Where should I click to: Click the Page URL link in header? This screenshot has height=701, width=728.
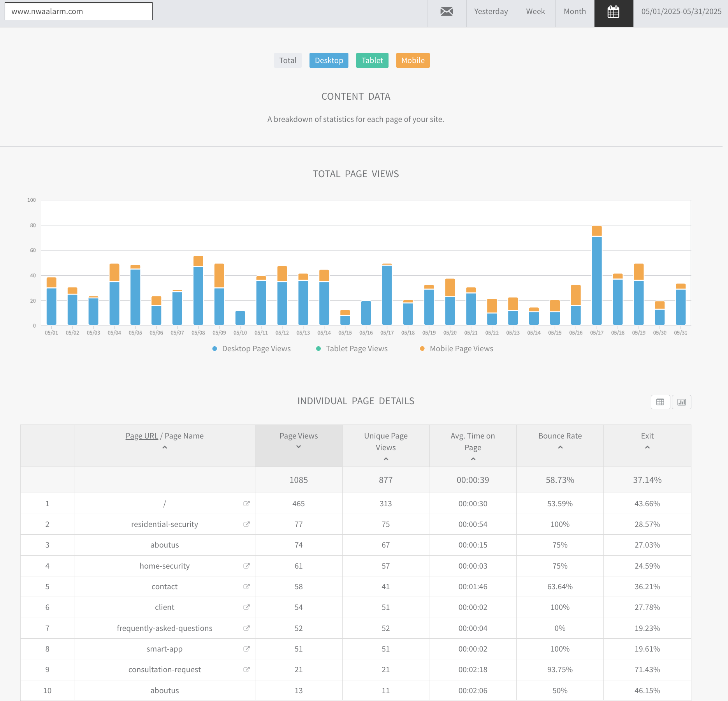click(142, 436)
